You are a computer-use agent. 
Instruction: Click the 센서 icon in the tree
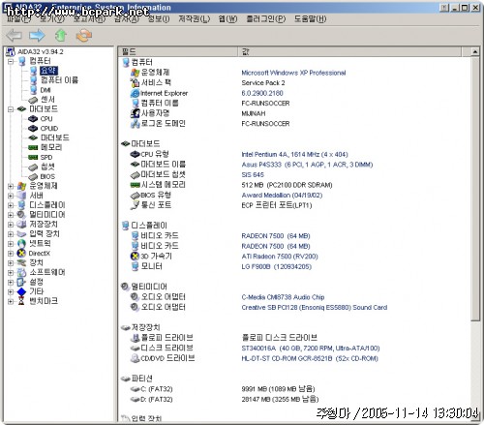click(x=33, y=100)
